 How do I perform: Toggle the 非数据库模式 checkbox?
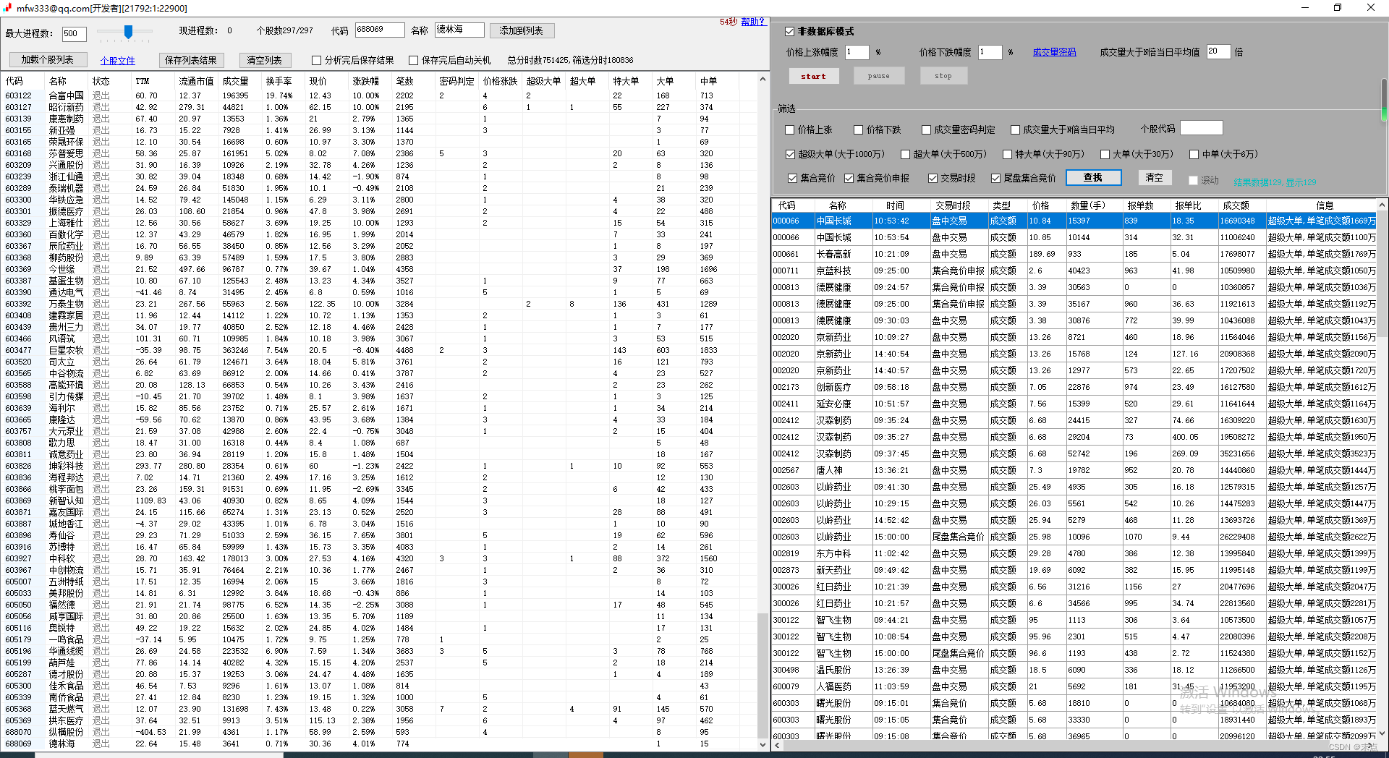(x=789, y=32)
